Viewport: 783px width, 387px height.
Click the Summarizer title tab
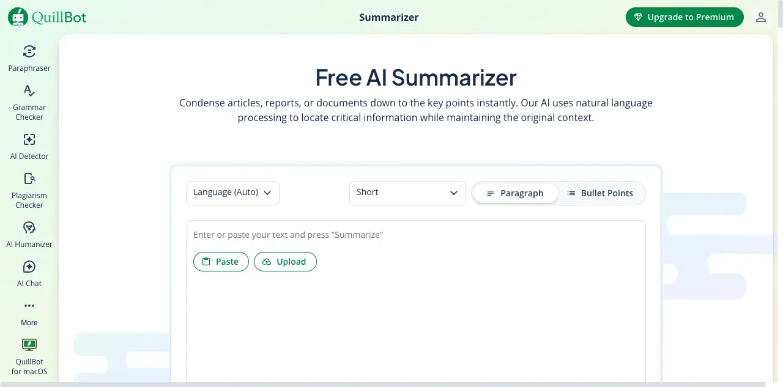coord(389,17)
